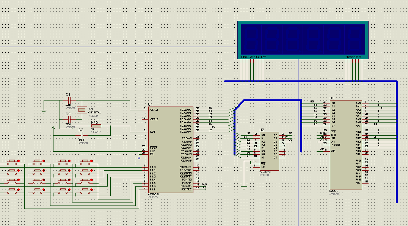Image resolution: width=408 pixels, height=226 pixels.
Task: Click the LE pin label on U2
Action: (263, 167)
